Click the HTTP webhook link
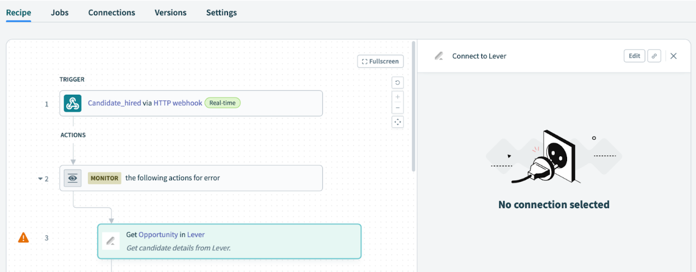The image size is (696, 272). click(178, 103)
